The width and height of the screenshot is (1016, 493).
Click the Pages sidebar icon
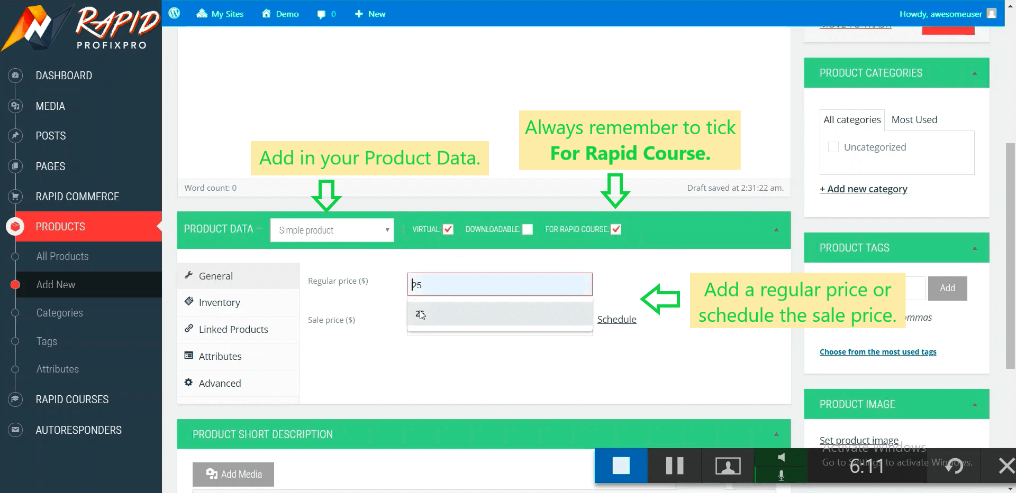(x=15, y=166)
